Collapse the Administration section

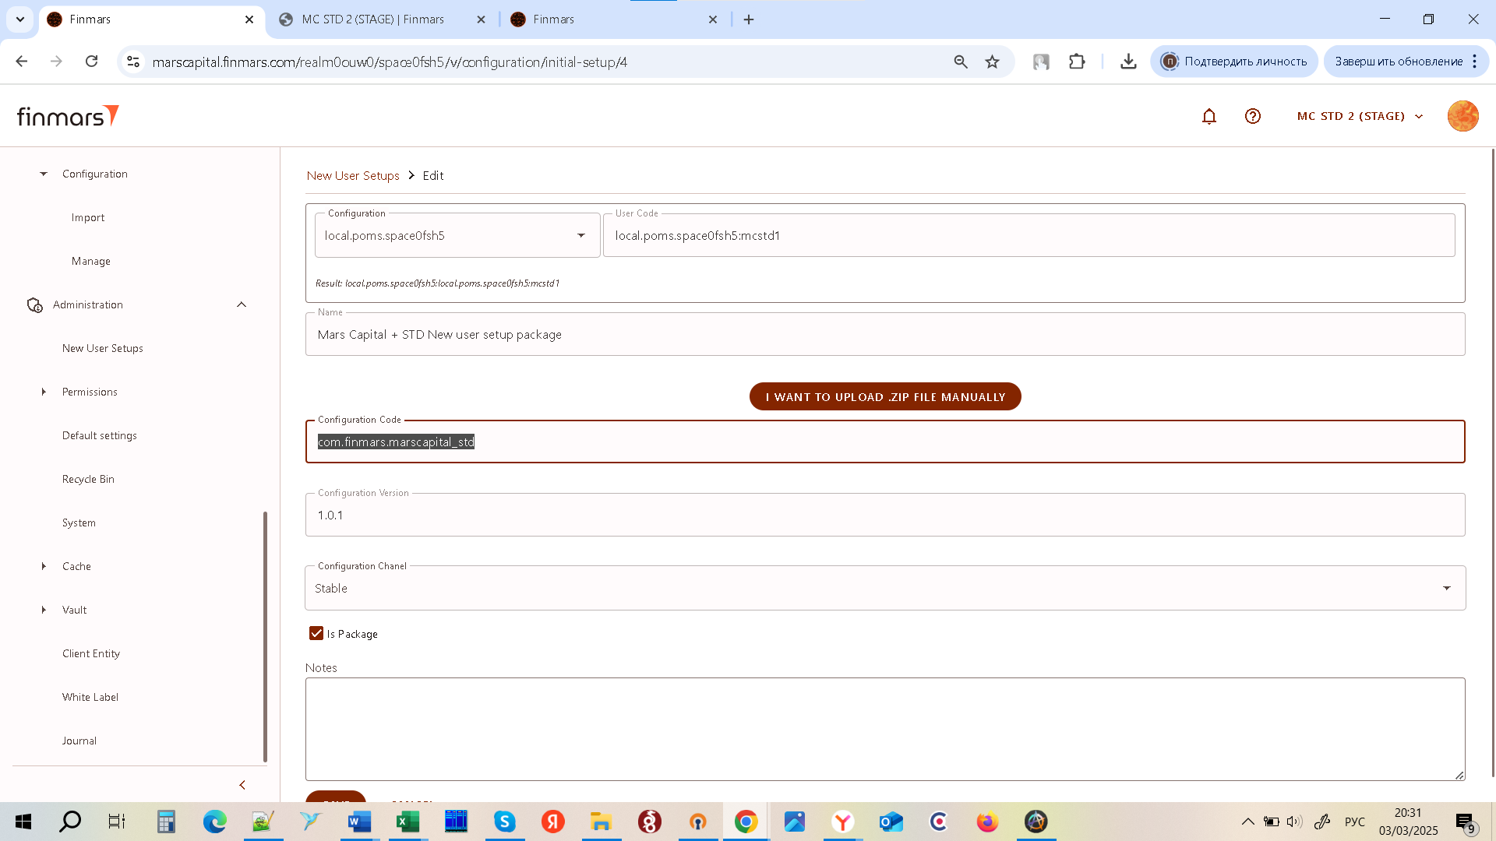(241, 304)
